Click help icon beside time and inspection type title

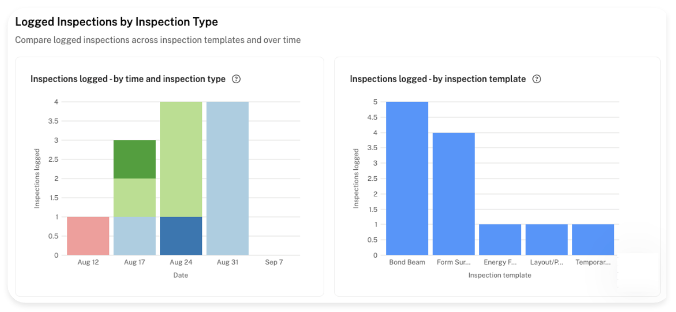tap(236, 79)
